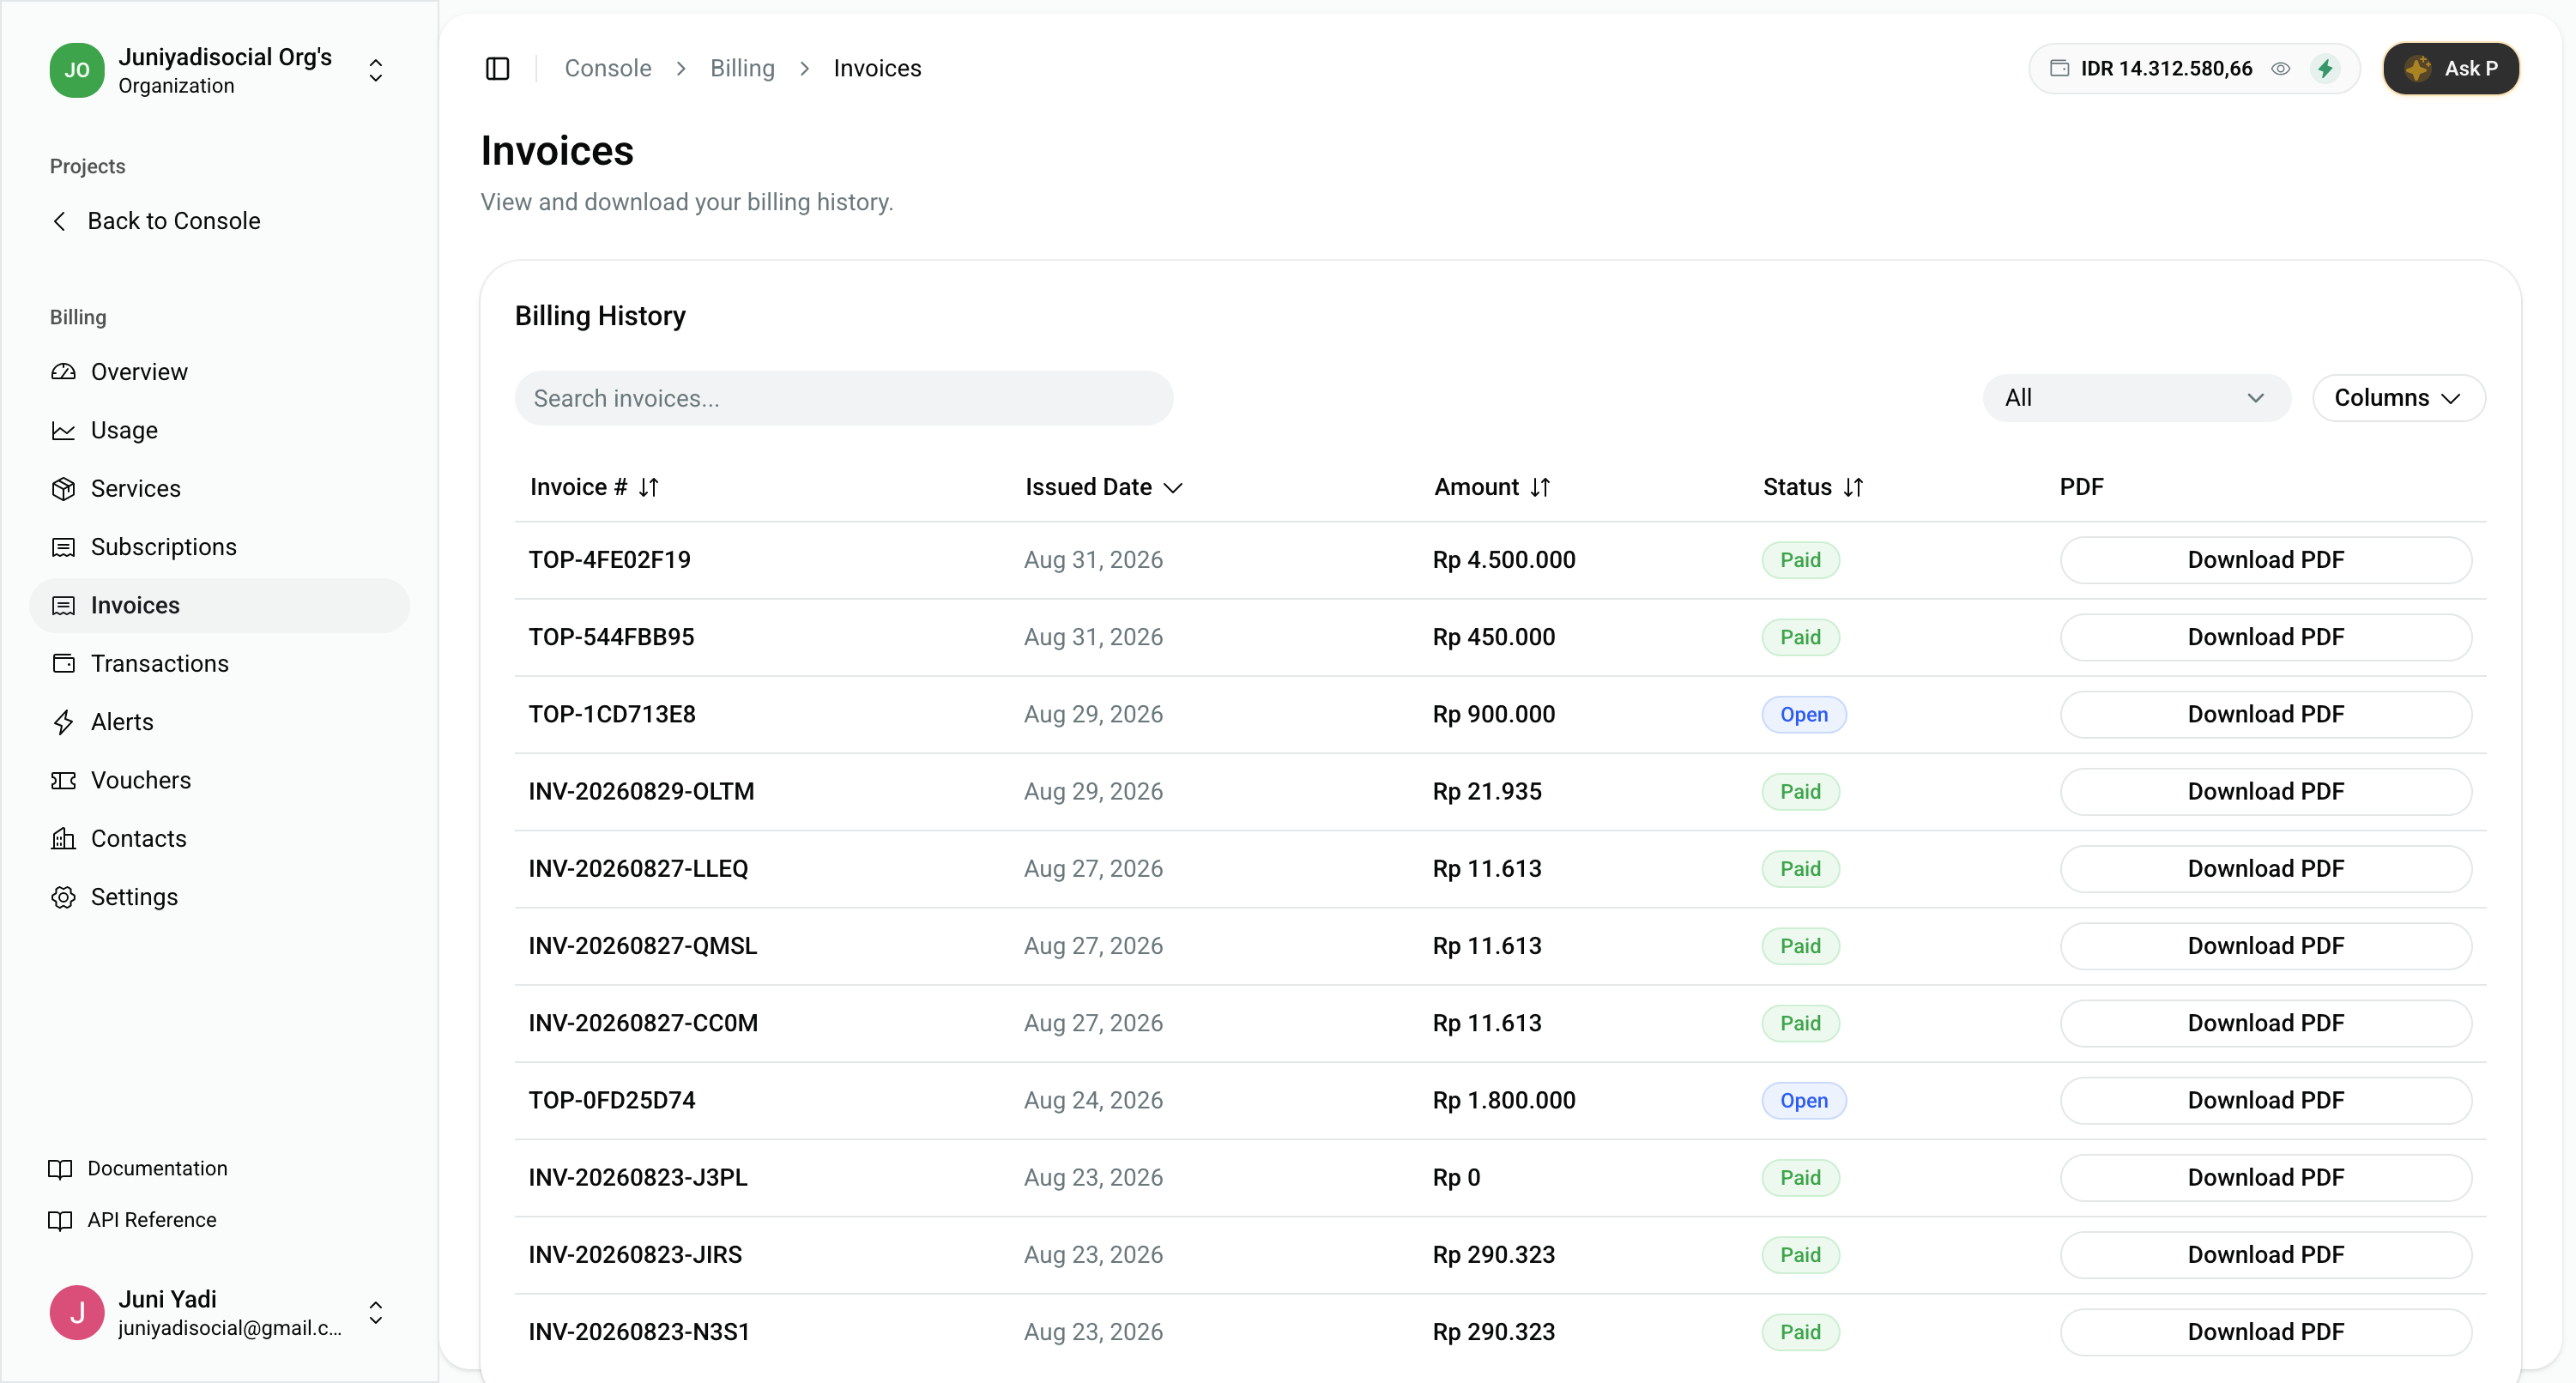Click the JO organization avatar

pyautogui.click(x=77, y=70)
